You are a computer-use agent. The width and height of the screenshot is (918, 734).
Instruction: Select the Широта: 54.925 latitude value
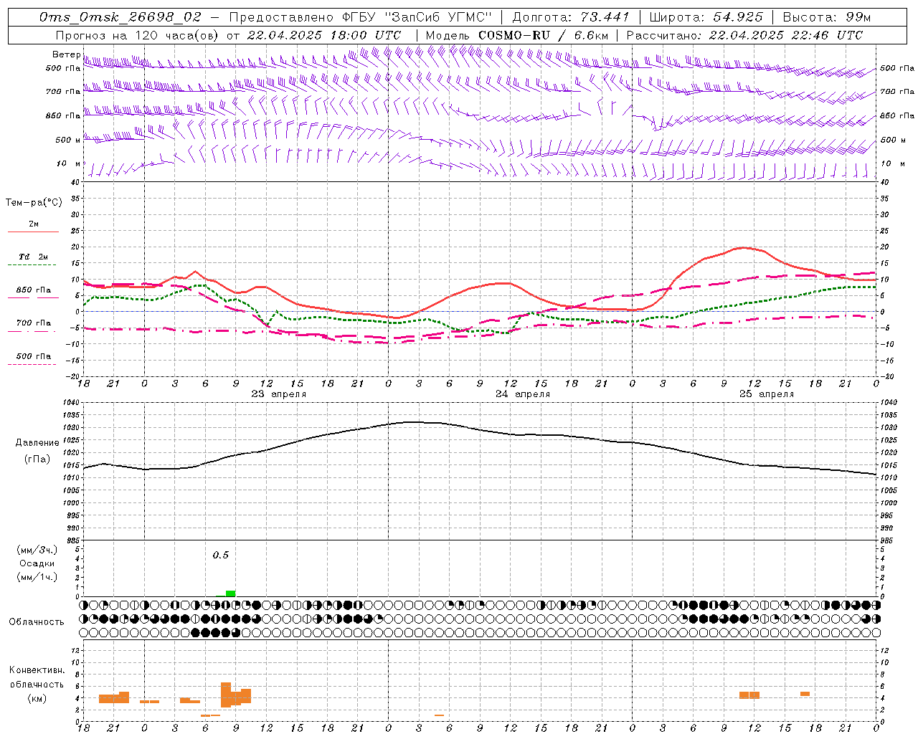(706, 16)
